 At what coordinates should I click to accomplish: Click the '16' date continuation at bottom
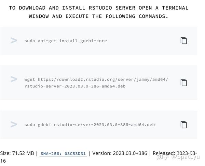(x=3, y=161)
